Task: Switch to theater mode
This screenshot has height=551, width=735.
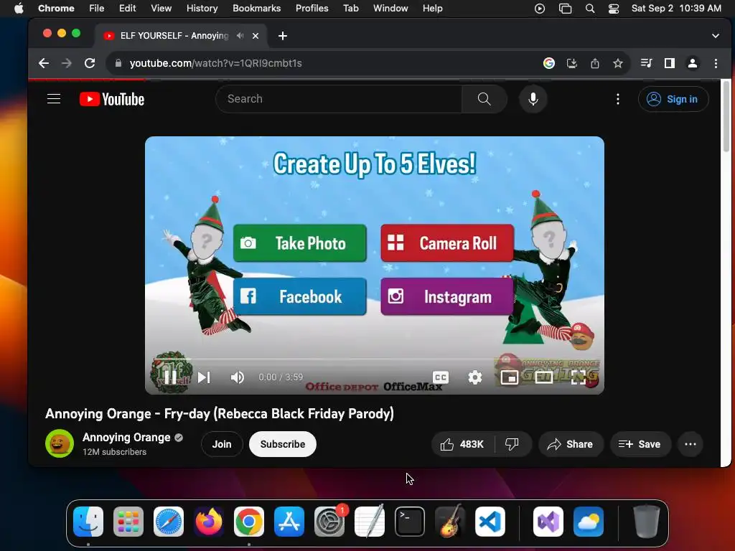Action: coord(544,377)
